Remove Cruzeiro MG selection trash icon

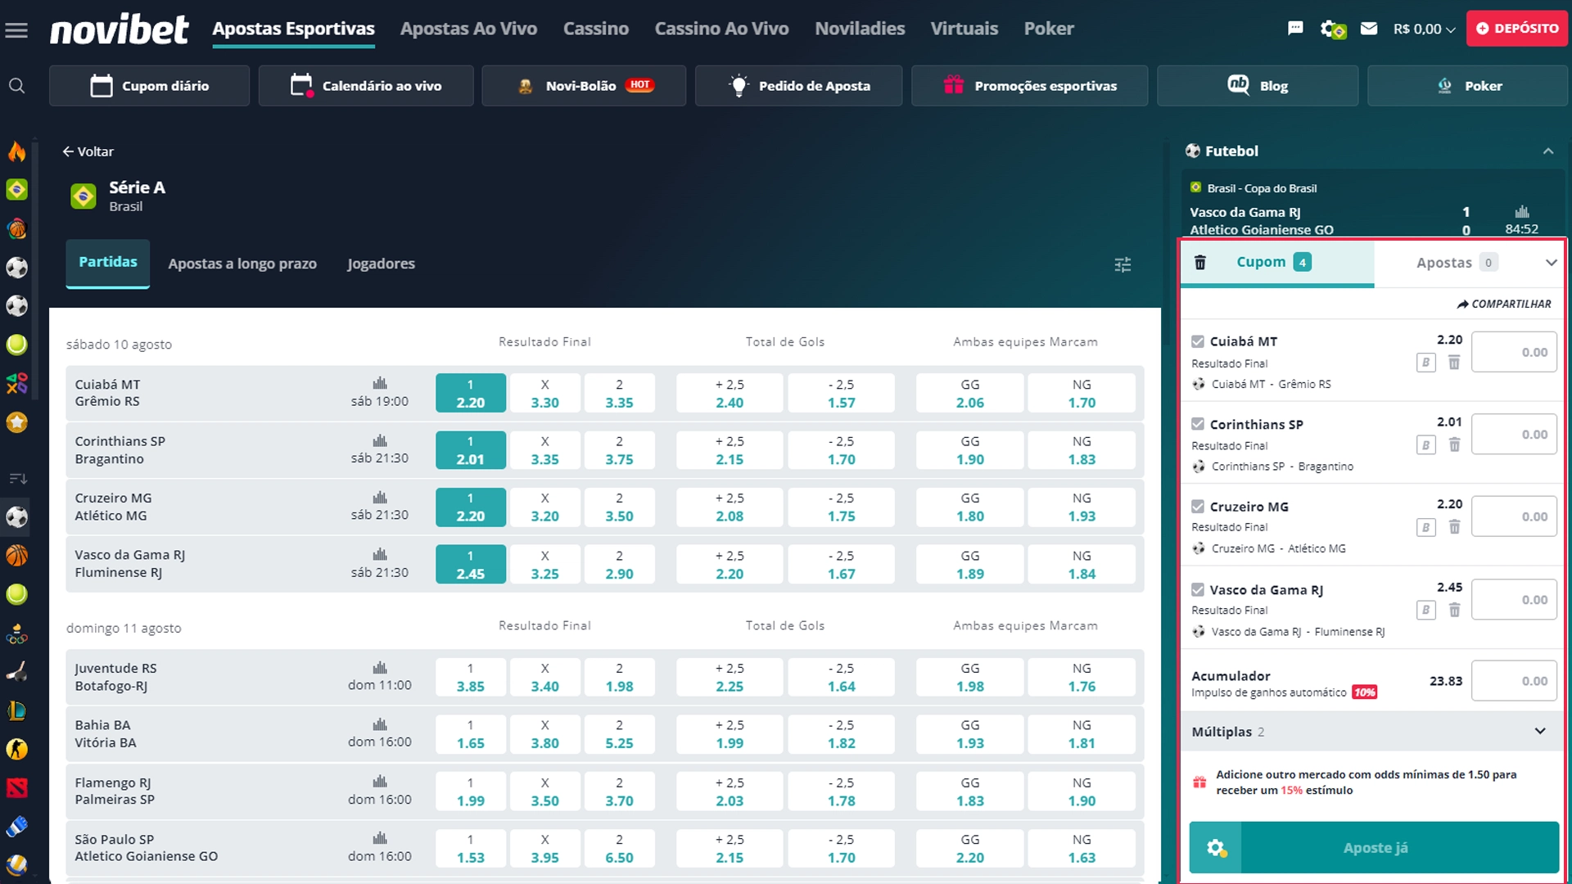tap(1454, 526)
